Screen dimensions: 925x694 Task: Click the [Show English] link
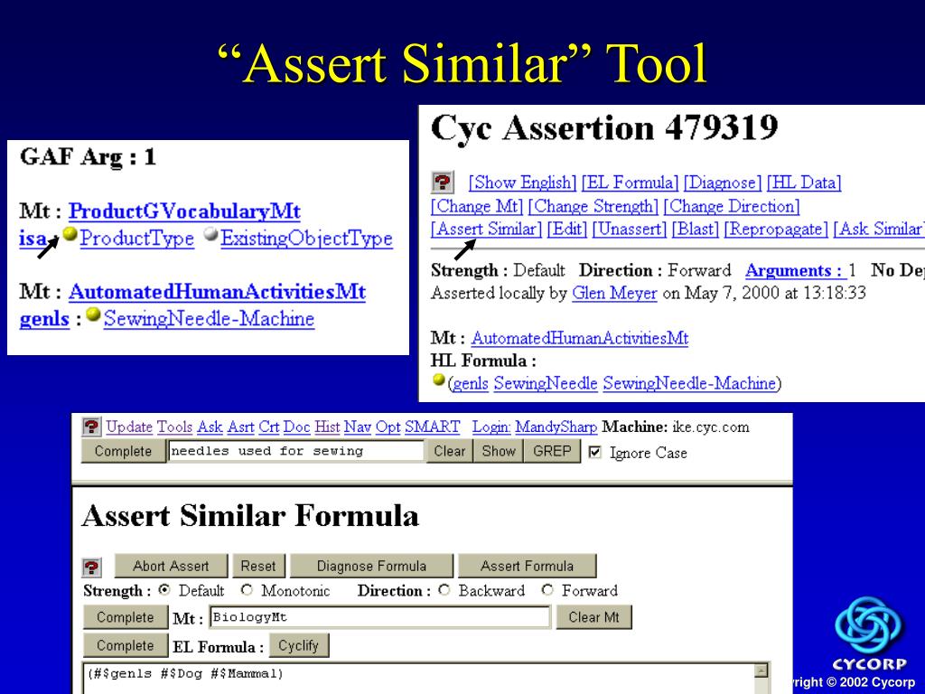pos(523,183)
